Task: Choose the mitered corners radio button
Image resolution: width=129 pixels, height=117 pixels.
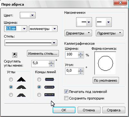Action: tap(11, 80)
